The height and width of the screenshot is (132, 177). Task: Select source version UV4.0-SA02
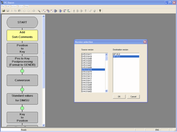[93, 91]
